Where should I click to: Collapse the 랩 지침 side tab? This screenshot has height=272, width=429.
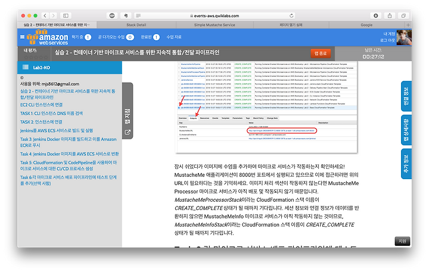[x=128, y=111]
